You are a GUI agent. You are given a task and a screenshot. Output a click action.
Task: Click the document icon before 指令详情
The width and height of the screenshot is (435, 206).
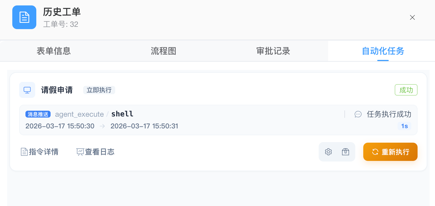(x=24, y=152)
